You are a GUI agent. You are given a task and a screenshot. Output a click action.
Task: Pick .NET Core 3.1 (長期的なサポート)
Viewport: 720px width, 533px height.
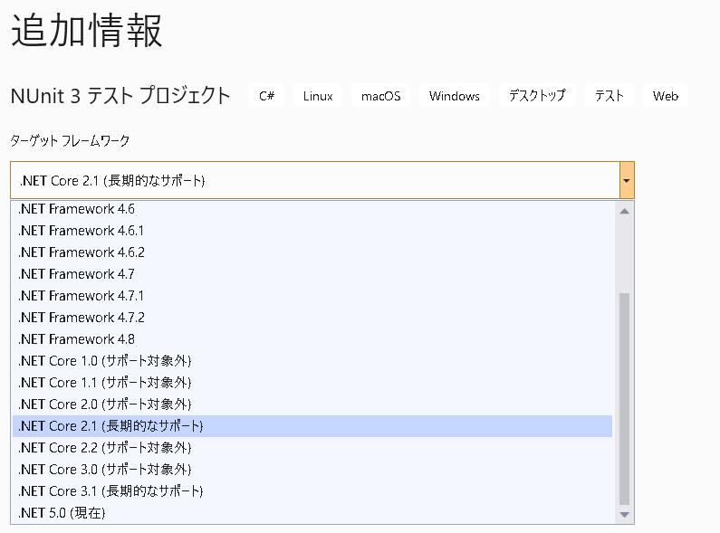tap(312, 491)
